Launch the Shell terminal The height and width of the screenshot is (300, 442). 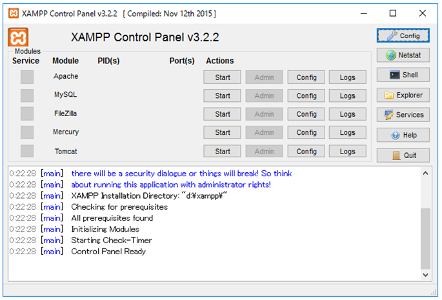(403, 75)
